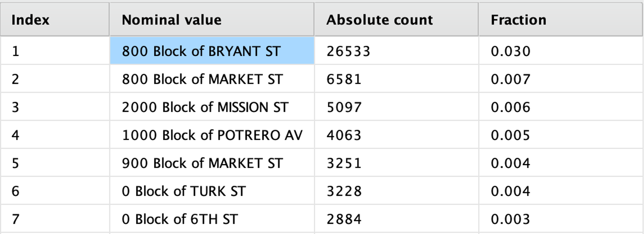644x234 pixels.
Task: Sort by the Index column header
Action: pos(55,20)
